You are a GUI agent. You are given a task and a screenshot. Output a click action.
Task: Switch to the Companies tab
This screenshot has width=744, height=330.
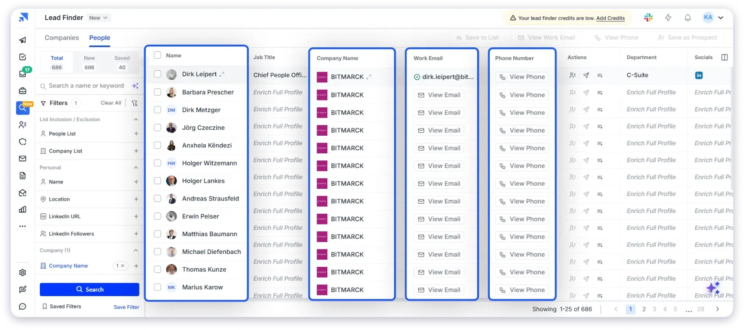pos(62,38)
